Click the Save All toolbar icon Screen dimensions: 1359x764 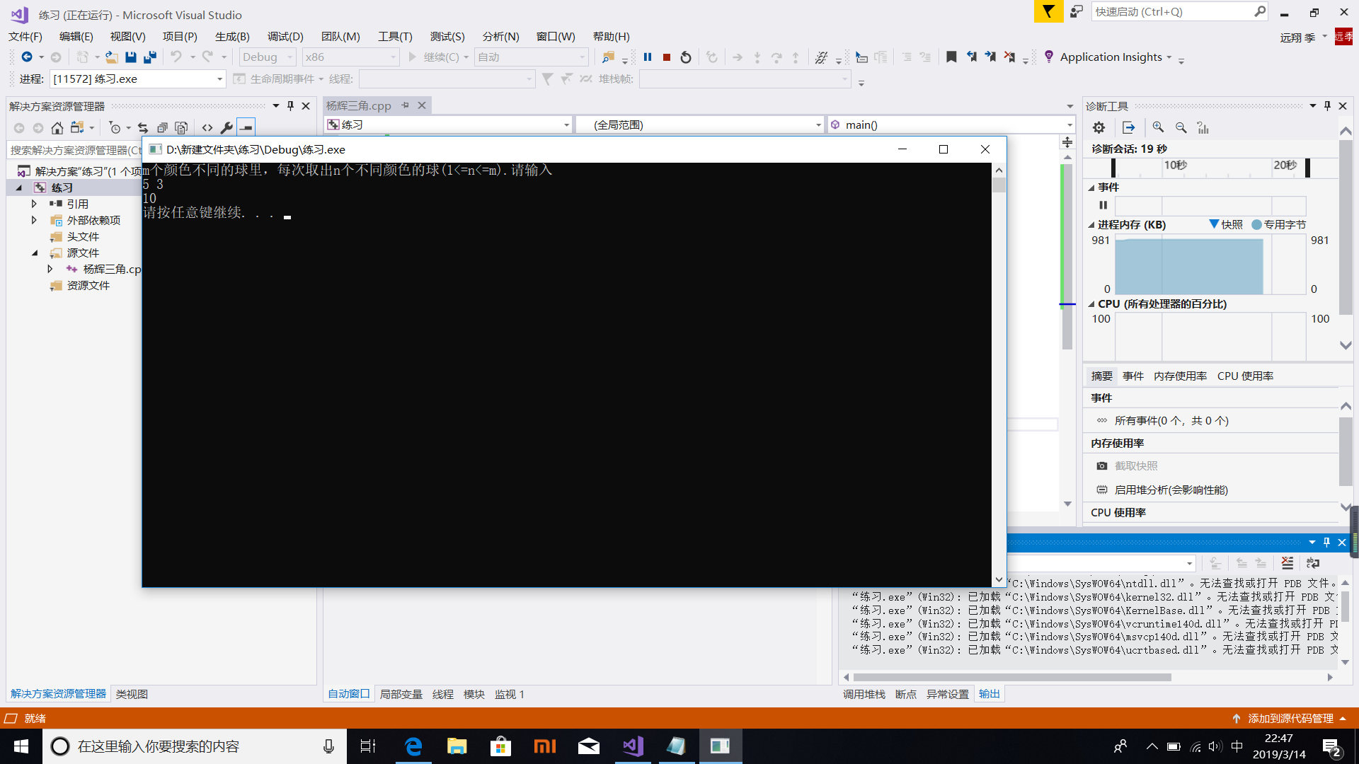(x=149, y=57)
